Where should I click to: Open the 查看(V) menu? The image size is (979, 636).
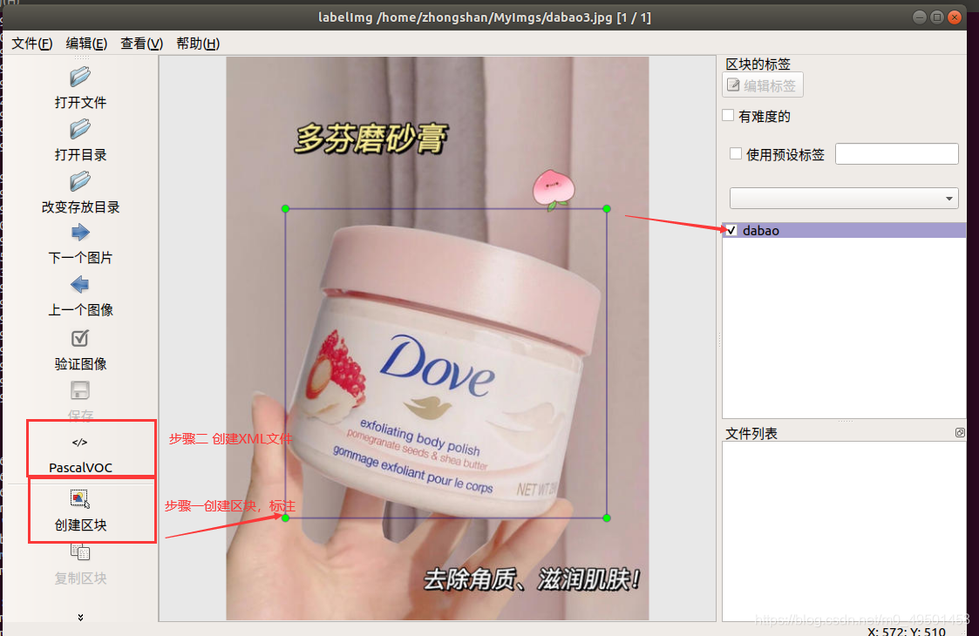(142, 44)
